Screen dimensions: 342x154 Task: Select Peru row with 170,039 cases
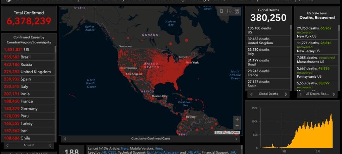click(28, 116)
